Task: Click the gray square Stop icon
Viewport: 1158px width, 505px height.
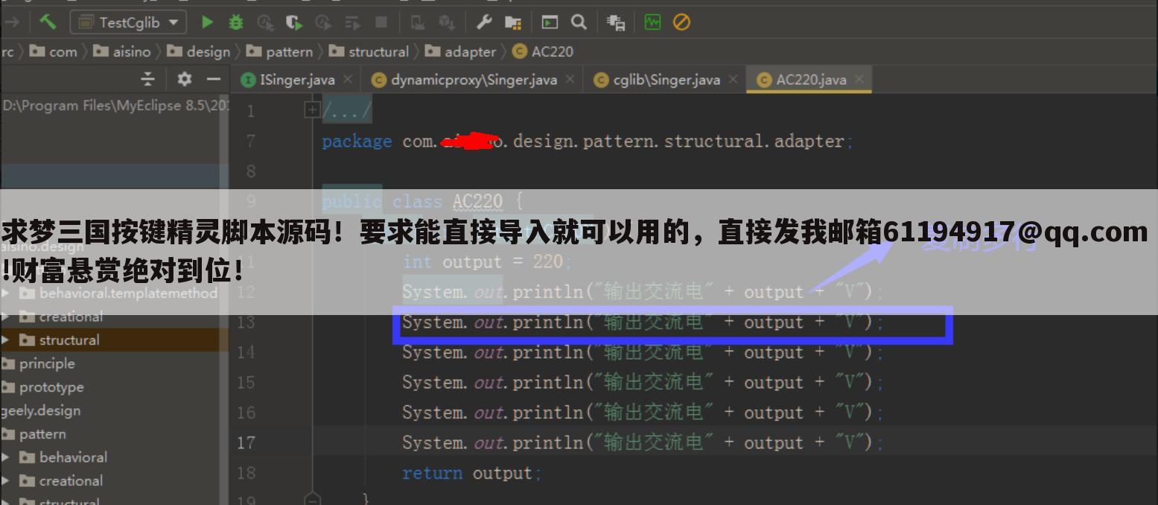Action: coord(381,22)
